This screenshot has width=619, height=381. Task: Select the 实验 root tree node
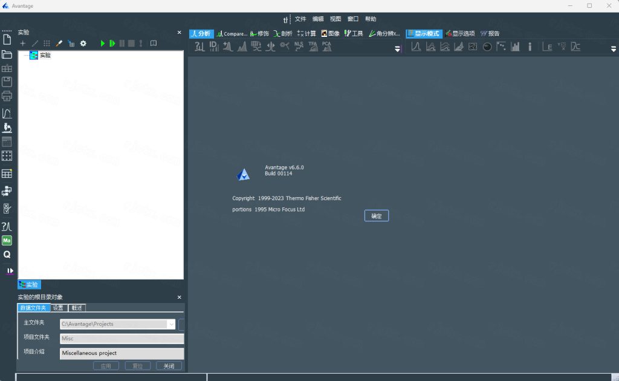[x=45, y=55]
